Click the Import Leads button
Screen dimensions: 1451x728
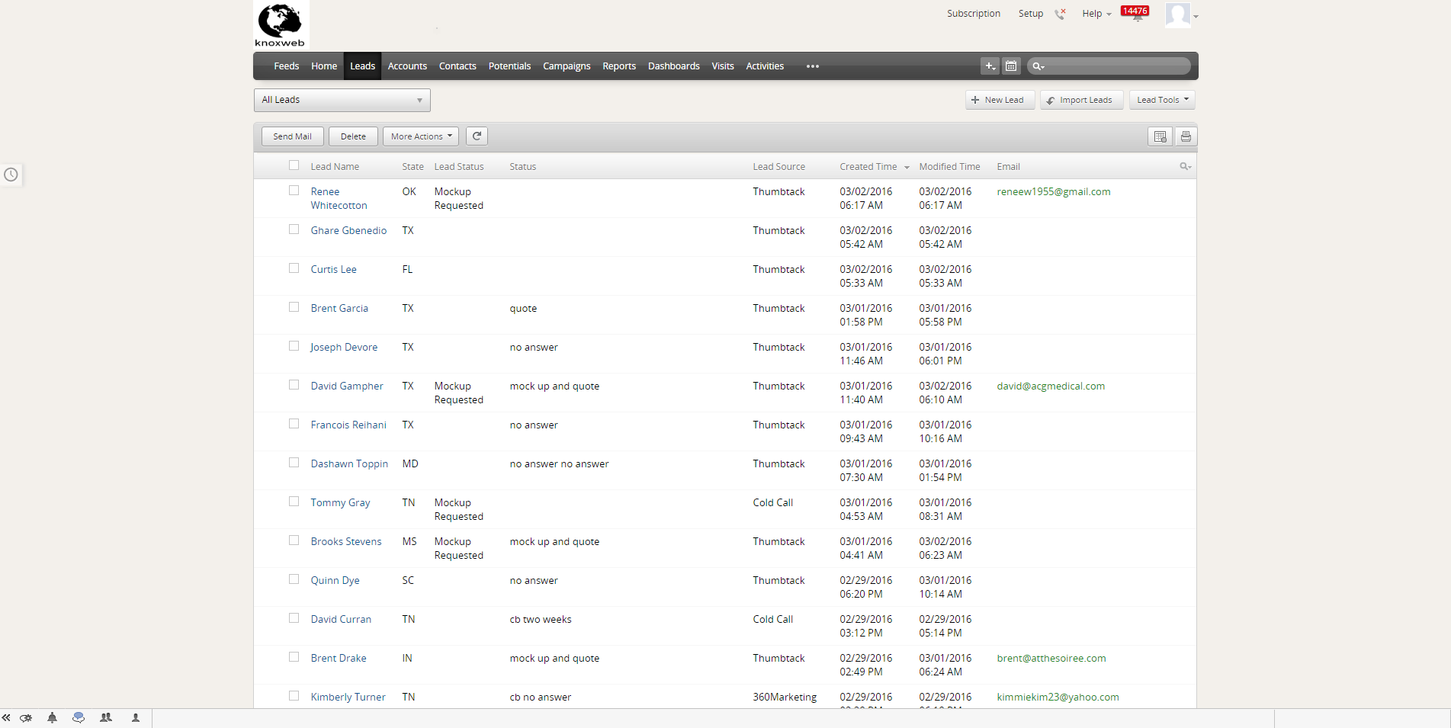point(1082,100)
